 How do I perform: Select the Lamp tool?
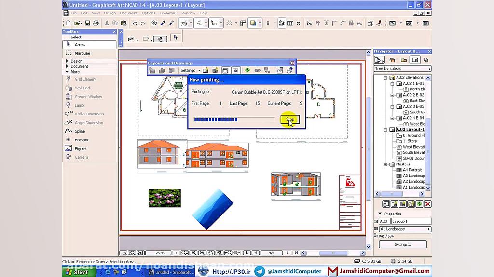(x=89, y=105)
